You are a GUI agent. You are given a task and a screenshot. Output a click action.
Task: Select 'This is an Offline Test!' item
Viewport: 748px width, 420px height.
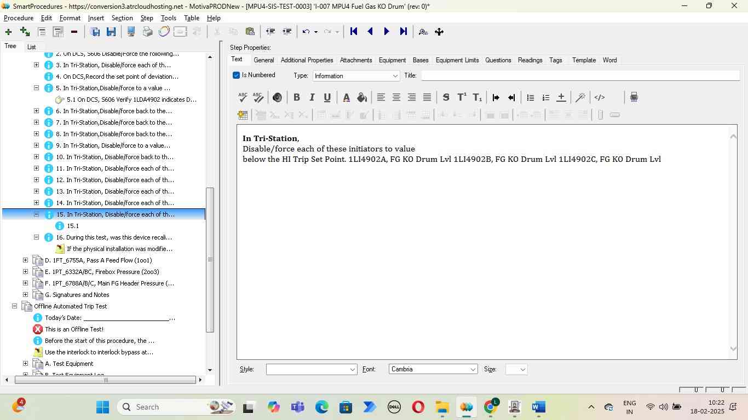pyautogui.click(x=74, y=329)
